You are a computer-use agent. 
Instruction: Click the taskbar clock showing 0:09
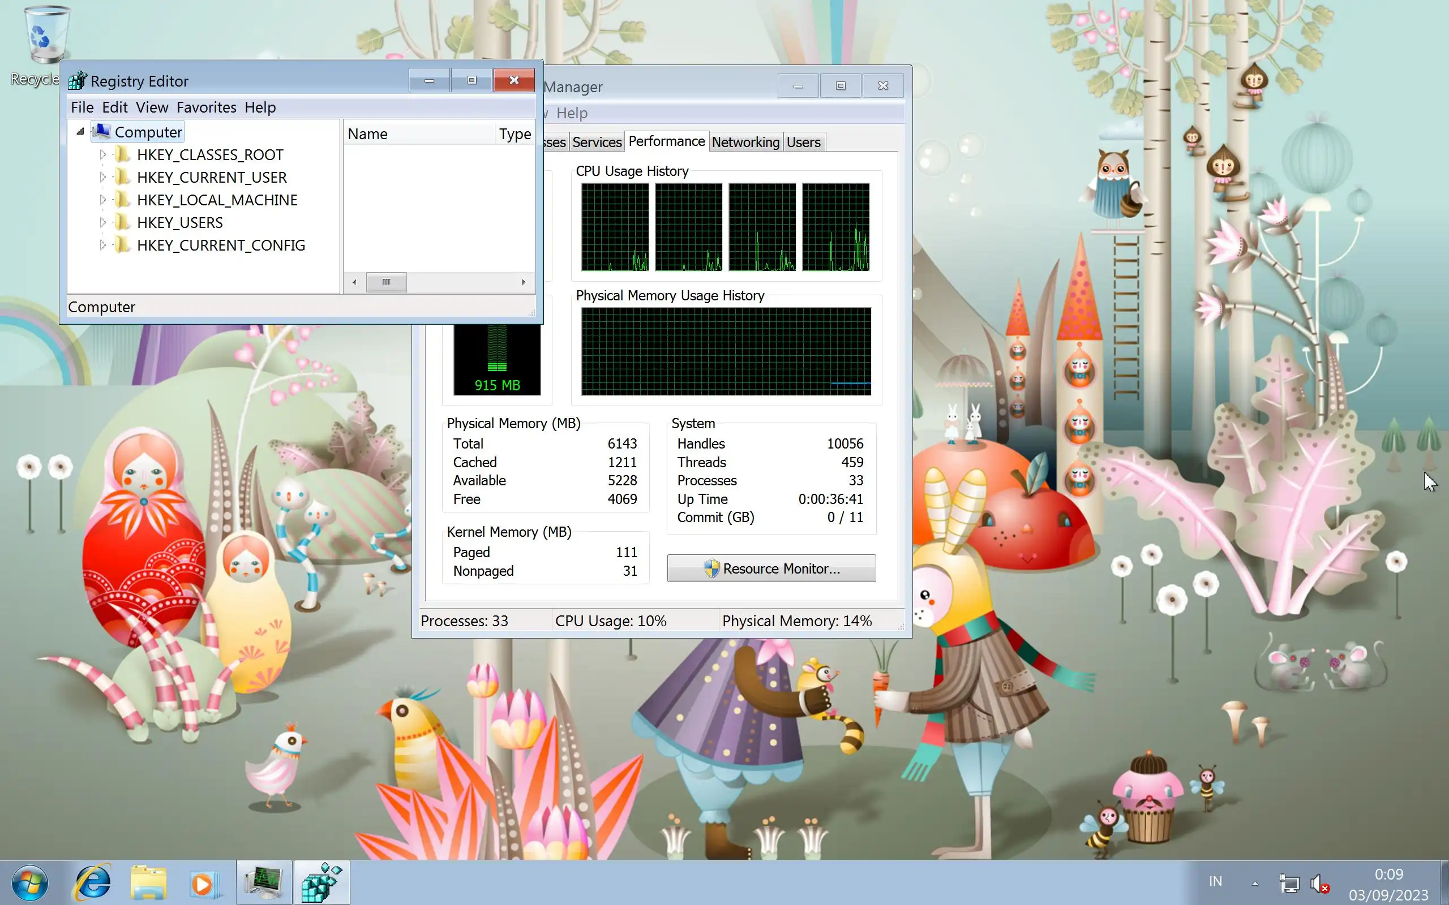pos(1388,884)
